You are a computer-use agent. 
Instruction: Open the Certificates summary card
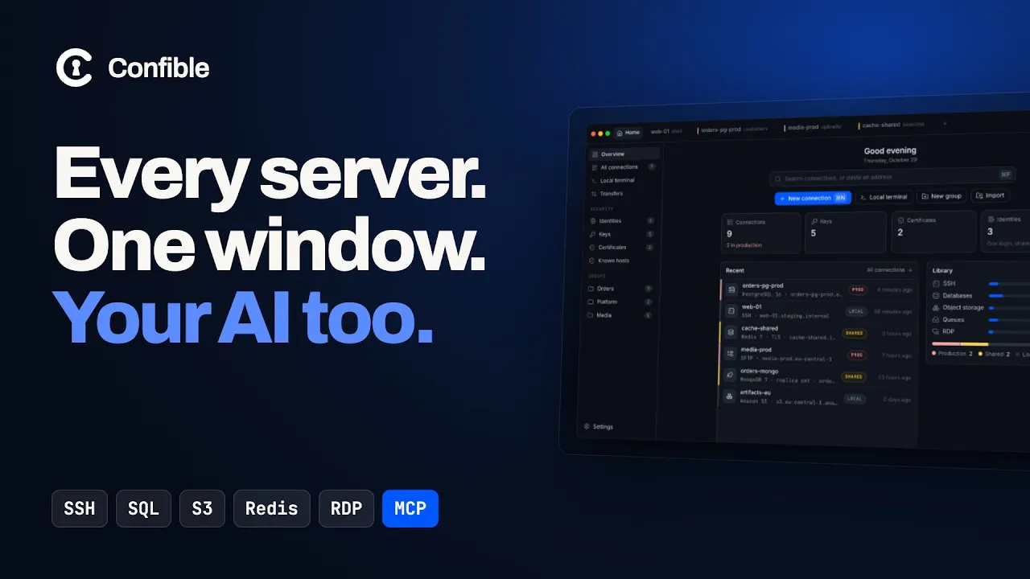[x=932, y=232]
